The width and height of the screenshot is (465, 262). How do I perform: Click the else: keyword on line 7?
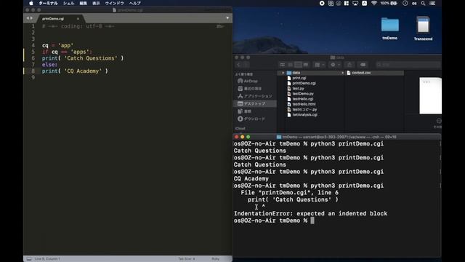(x=49, y=65)
